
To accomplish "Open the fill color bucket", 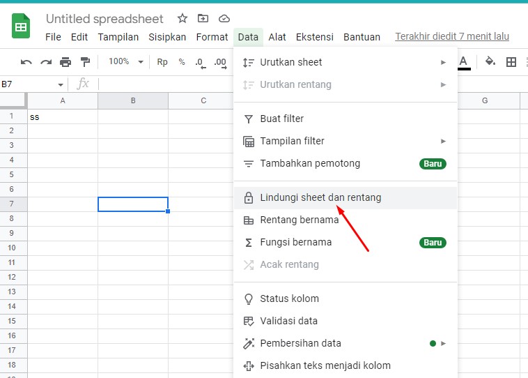I will click(x=490, y=61).
